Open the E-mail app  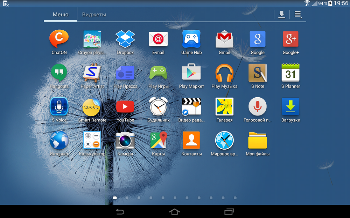pos(158,39)
